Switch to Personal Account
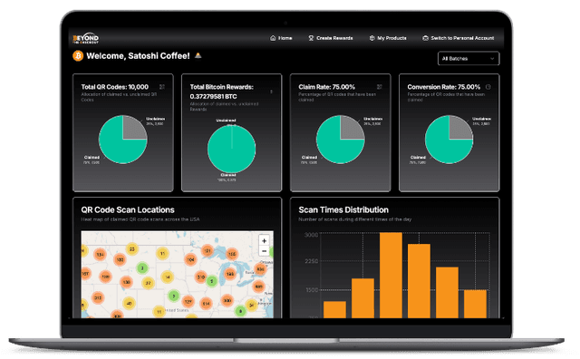 459,38
